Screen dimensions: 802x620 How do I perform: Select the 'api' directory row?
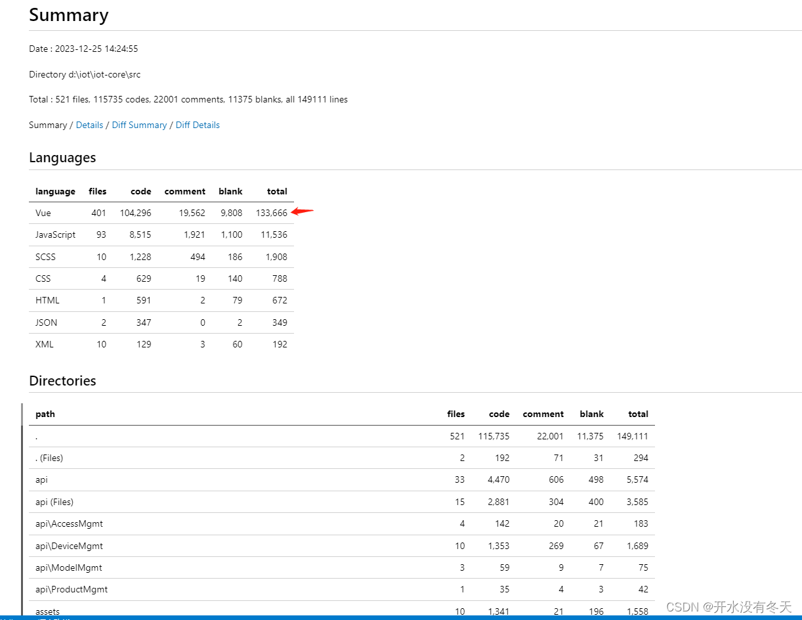pyautogui.click(x=342, y=480)
